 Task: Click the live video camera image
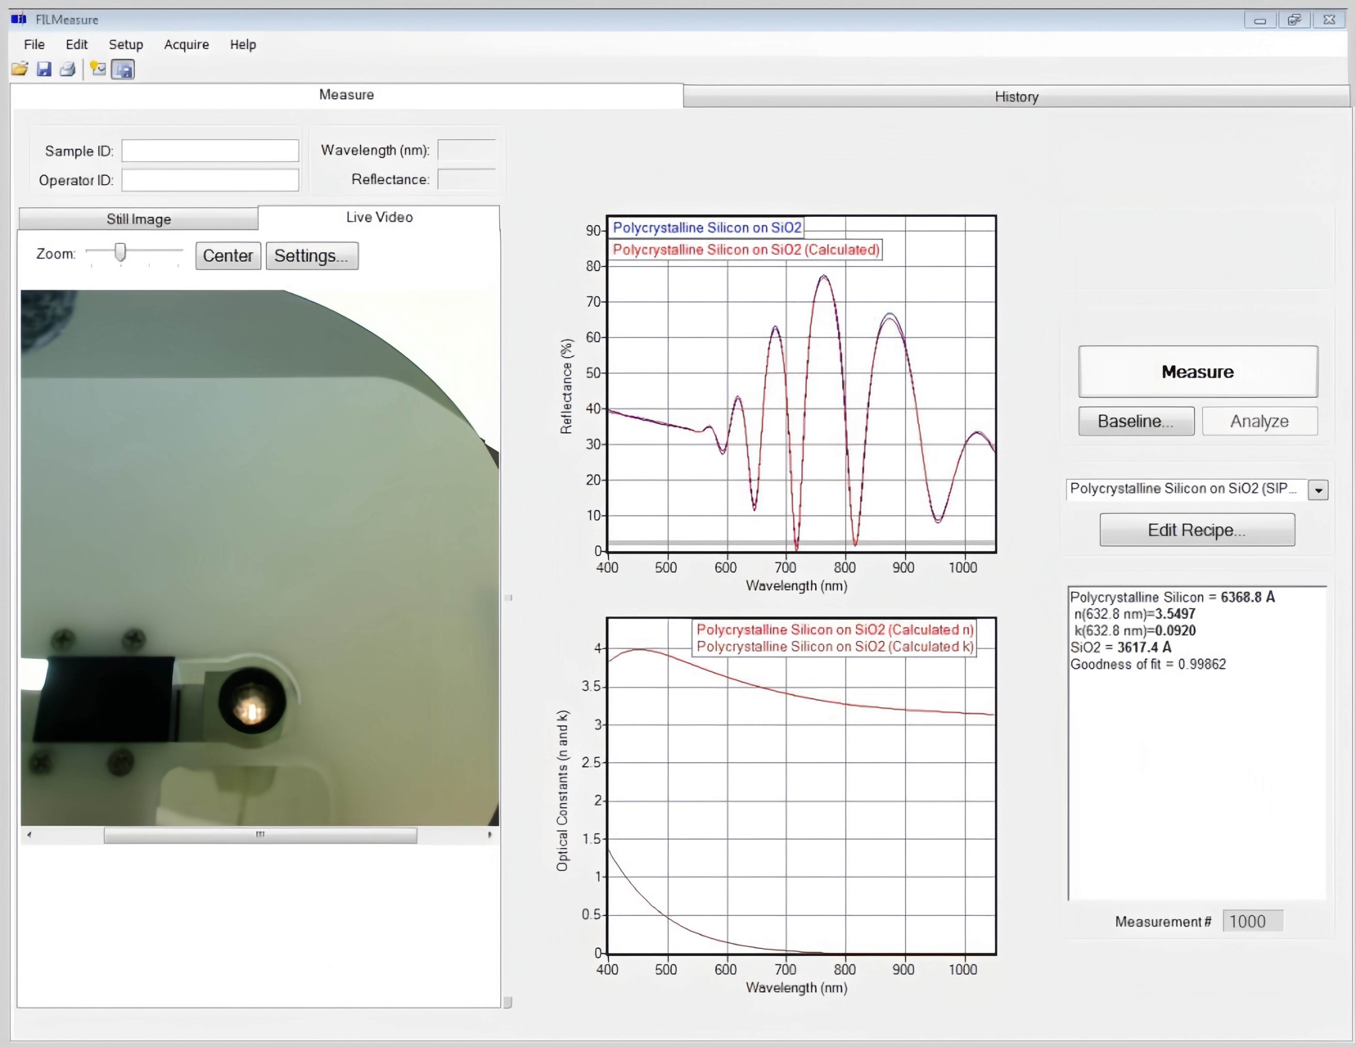[x=260, y=558]
